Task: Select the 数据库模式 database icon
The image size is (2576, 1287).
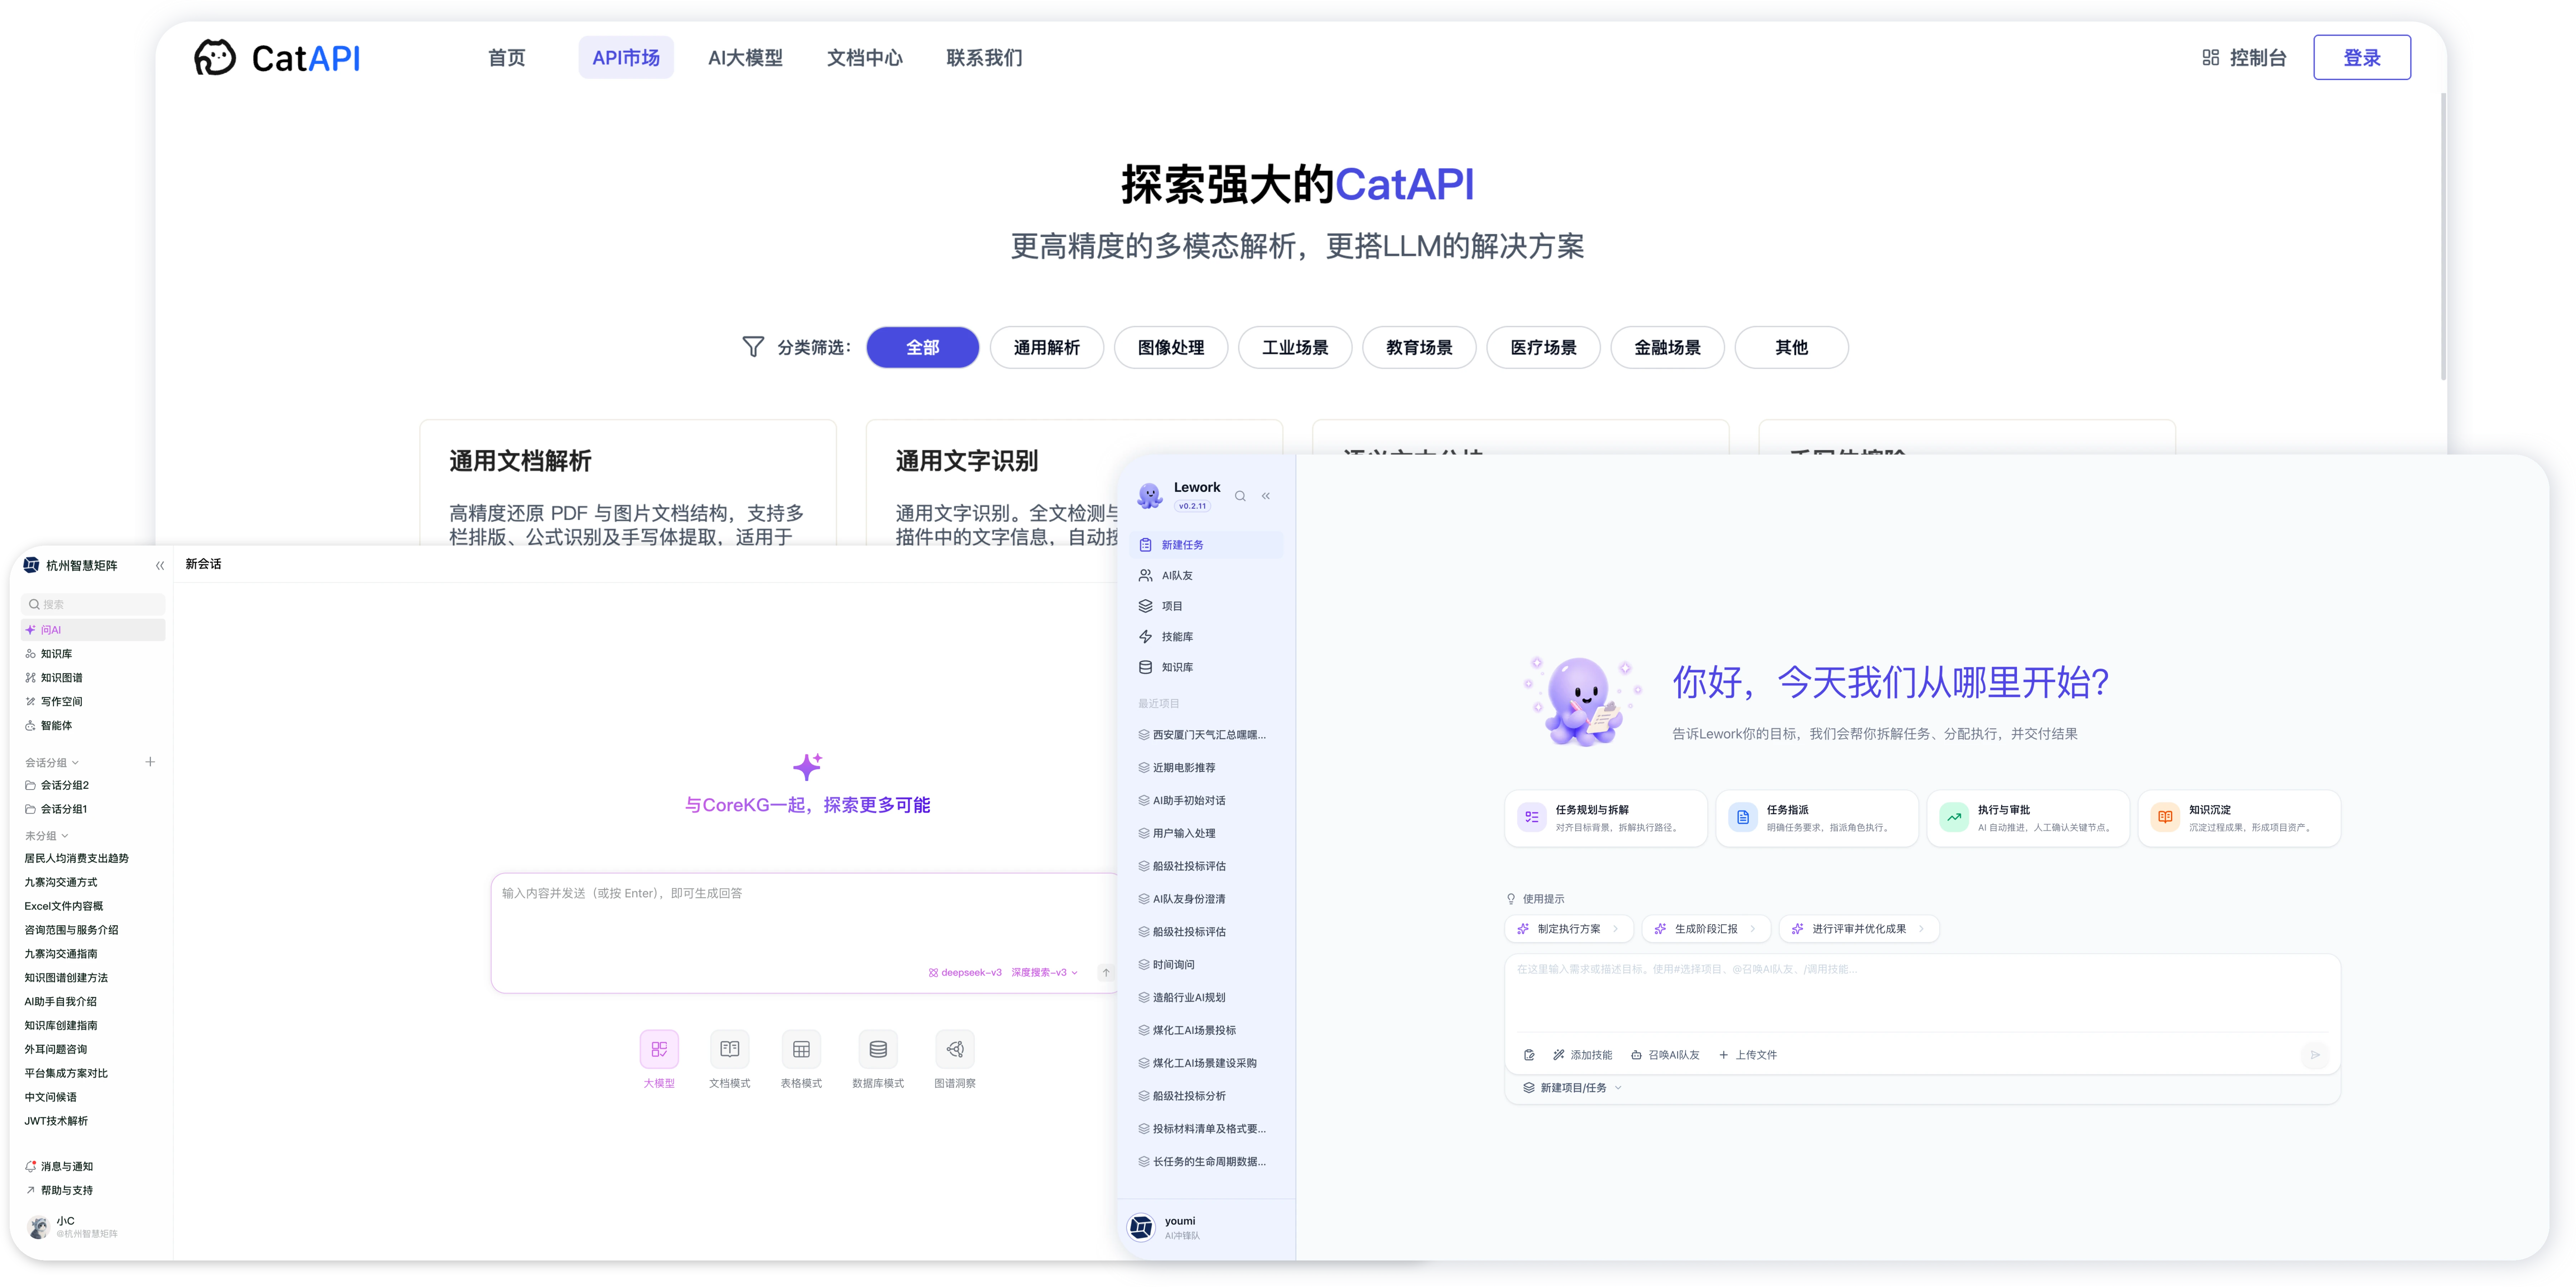Action: click(878, 1049)
